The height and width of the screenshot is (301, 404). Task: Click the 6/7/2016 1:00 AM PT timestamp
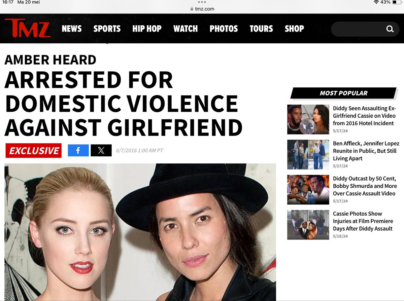pyautogui.click(x=140, y=150)
